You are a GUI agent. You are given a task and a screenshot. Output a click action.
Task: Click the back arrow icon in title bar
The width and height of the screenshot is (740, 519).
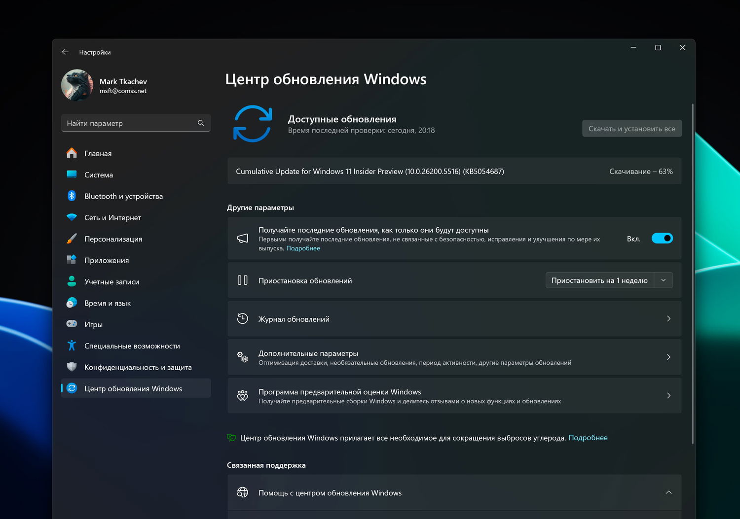tap(66, 52)
